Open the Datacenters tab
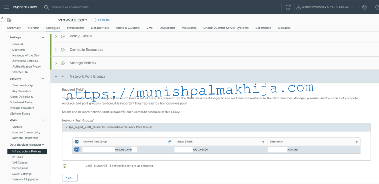 [x=100, y=28]
